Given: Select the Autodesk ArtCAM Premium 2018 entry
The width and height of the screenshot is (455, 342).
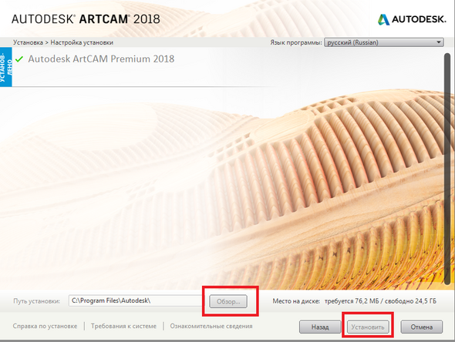Looking at the screenshot, I should click(101, 59).
